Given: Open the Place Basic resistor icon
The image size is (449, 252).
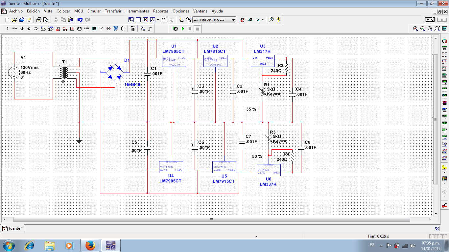Looking at the screenshot, I should [14, 29].
